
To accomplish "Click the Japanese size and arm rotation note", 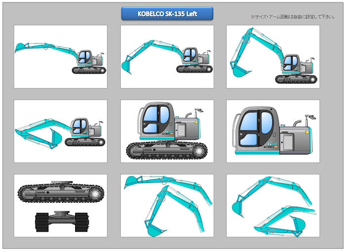I will pos(293,17).
